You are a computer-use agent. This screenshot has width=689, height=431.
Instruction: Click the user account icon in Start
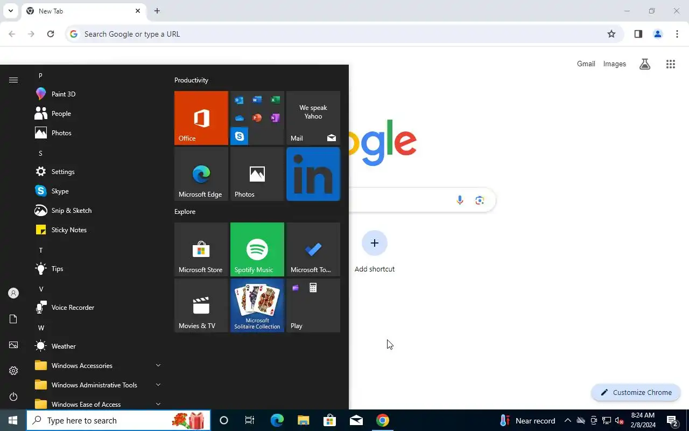(x=13, y=293)
